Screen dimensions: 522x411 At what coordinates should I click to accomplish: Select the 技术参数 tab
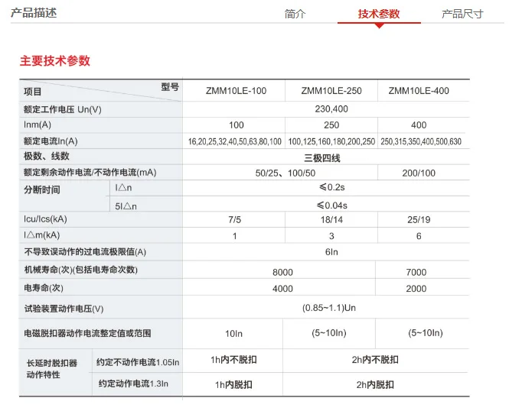(x=379, y=14)
